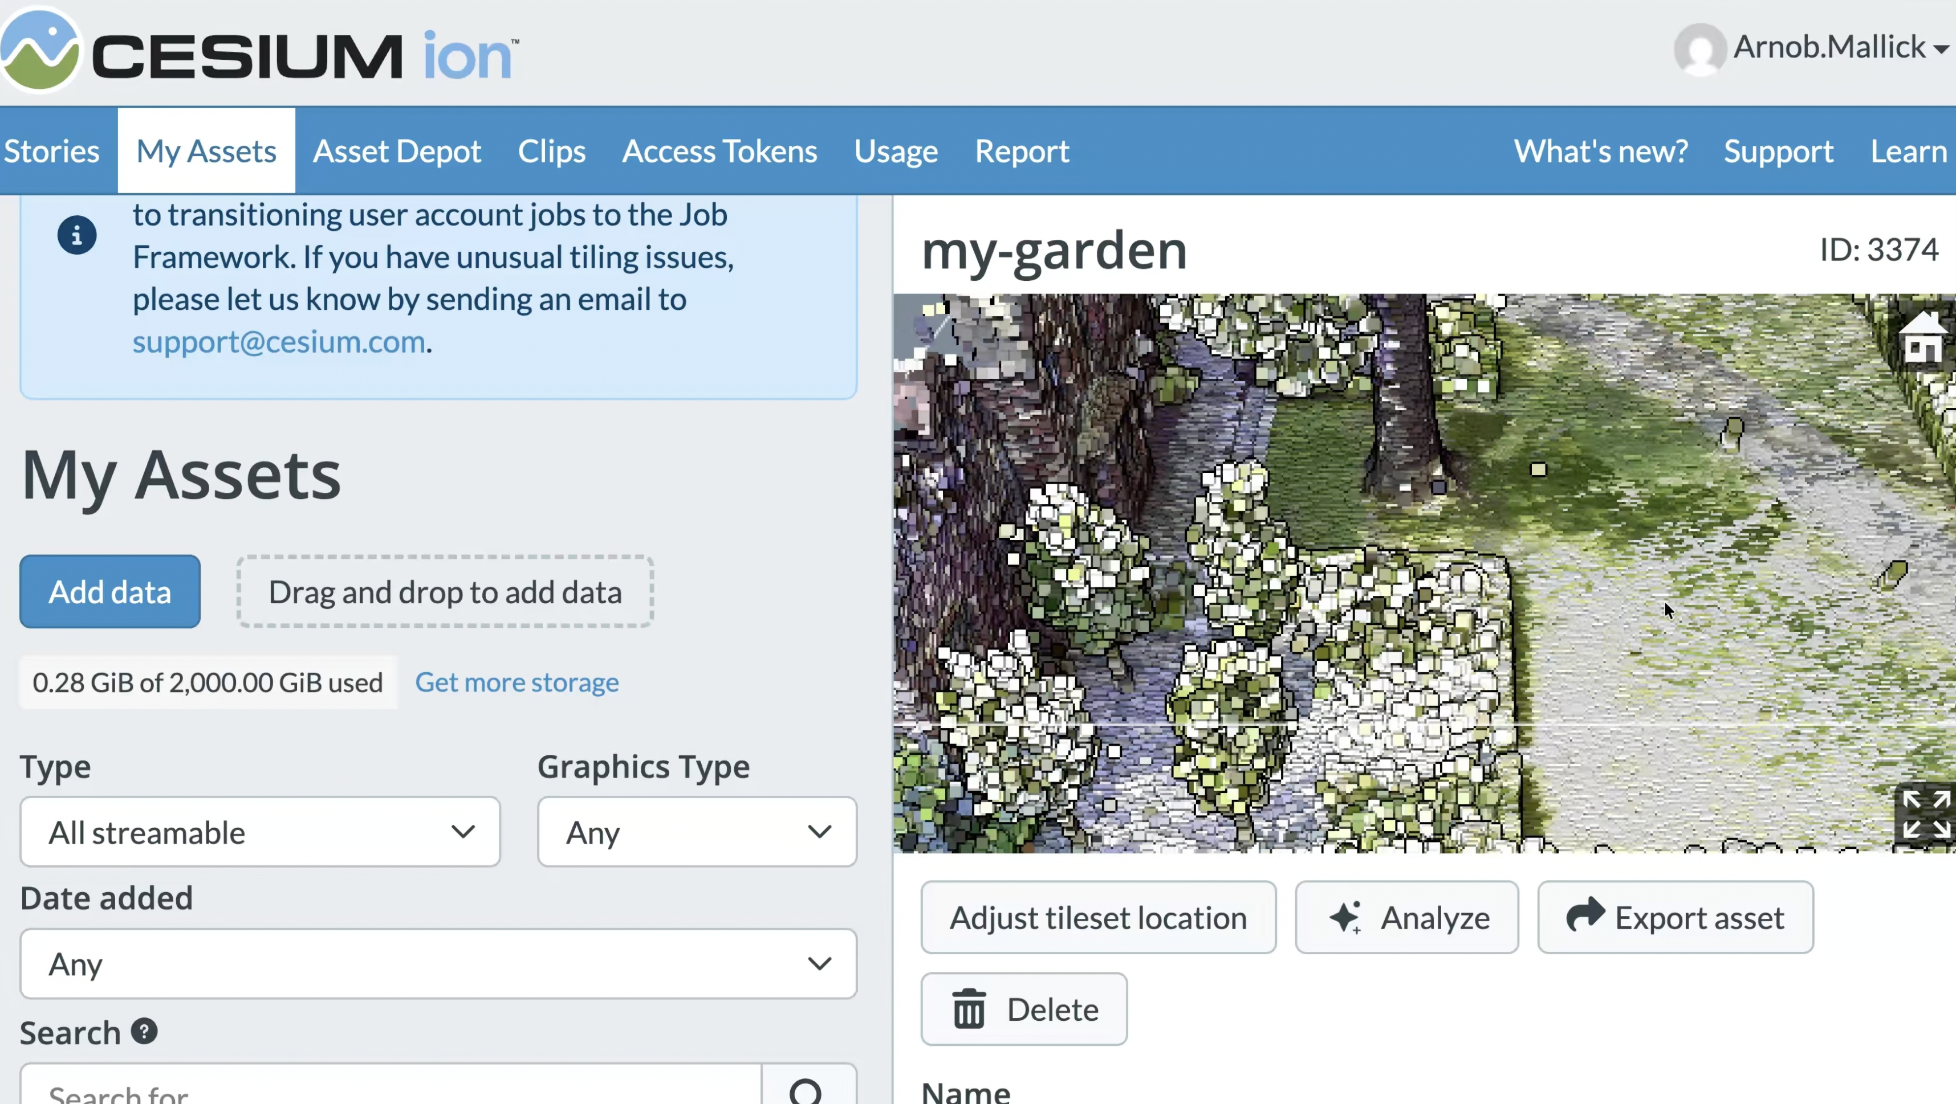Click the Cesium ion logo
1956x1104 pixels.
[x=261, y=52]
